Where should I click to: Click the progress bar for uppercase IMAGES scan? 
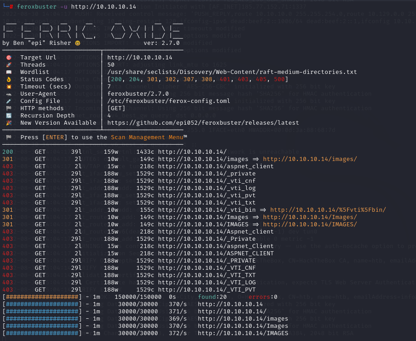tap(42, 333)
